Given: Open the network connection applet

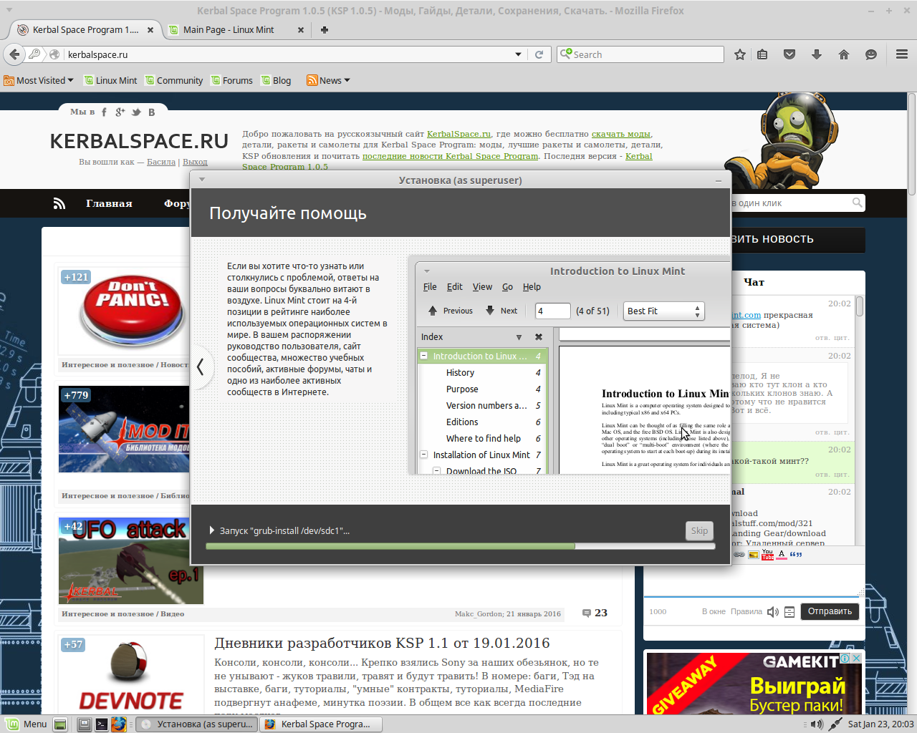Looking at the screenshot, I should tap(835, 724).
